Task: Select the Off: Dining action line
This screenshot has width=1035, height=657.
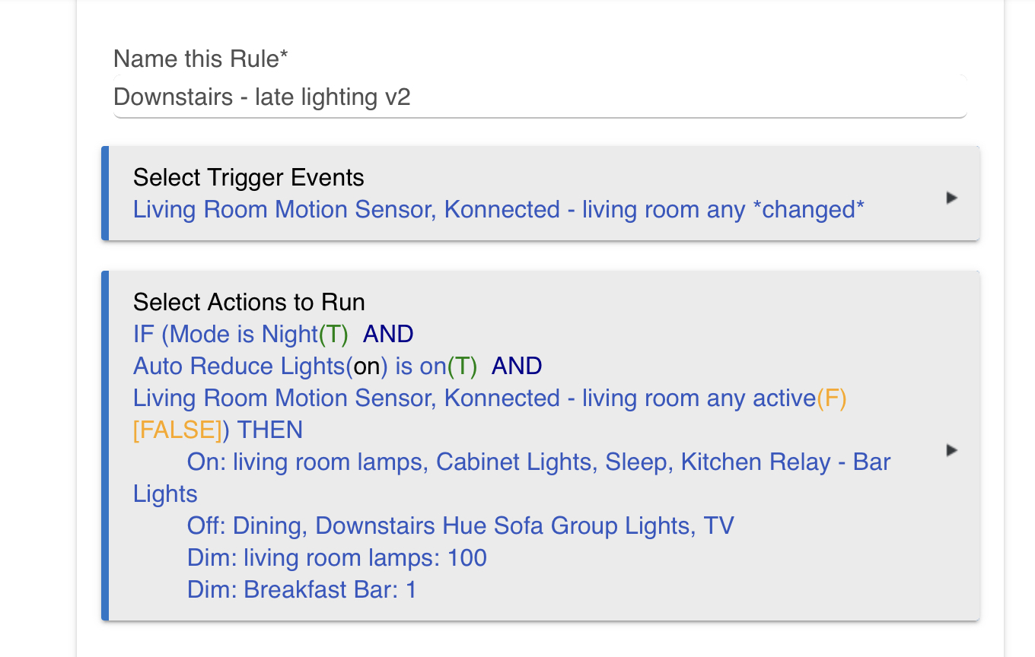Action: pos(460,526)
